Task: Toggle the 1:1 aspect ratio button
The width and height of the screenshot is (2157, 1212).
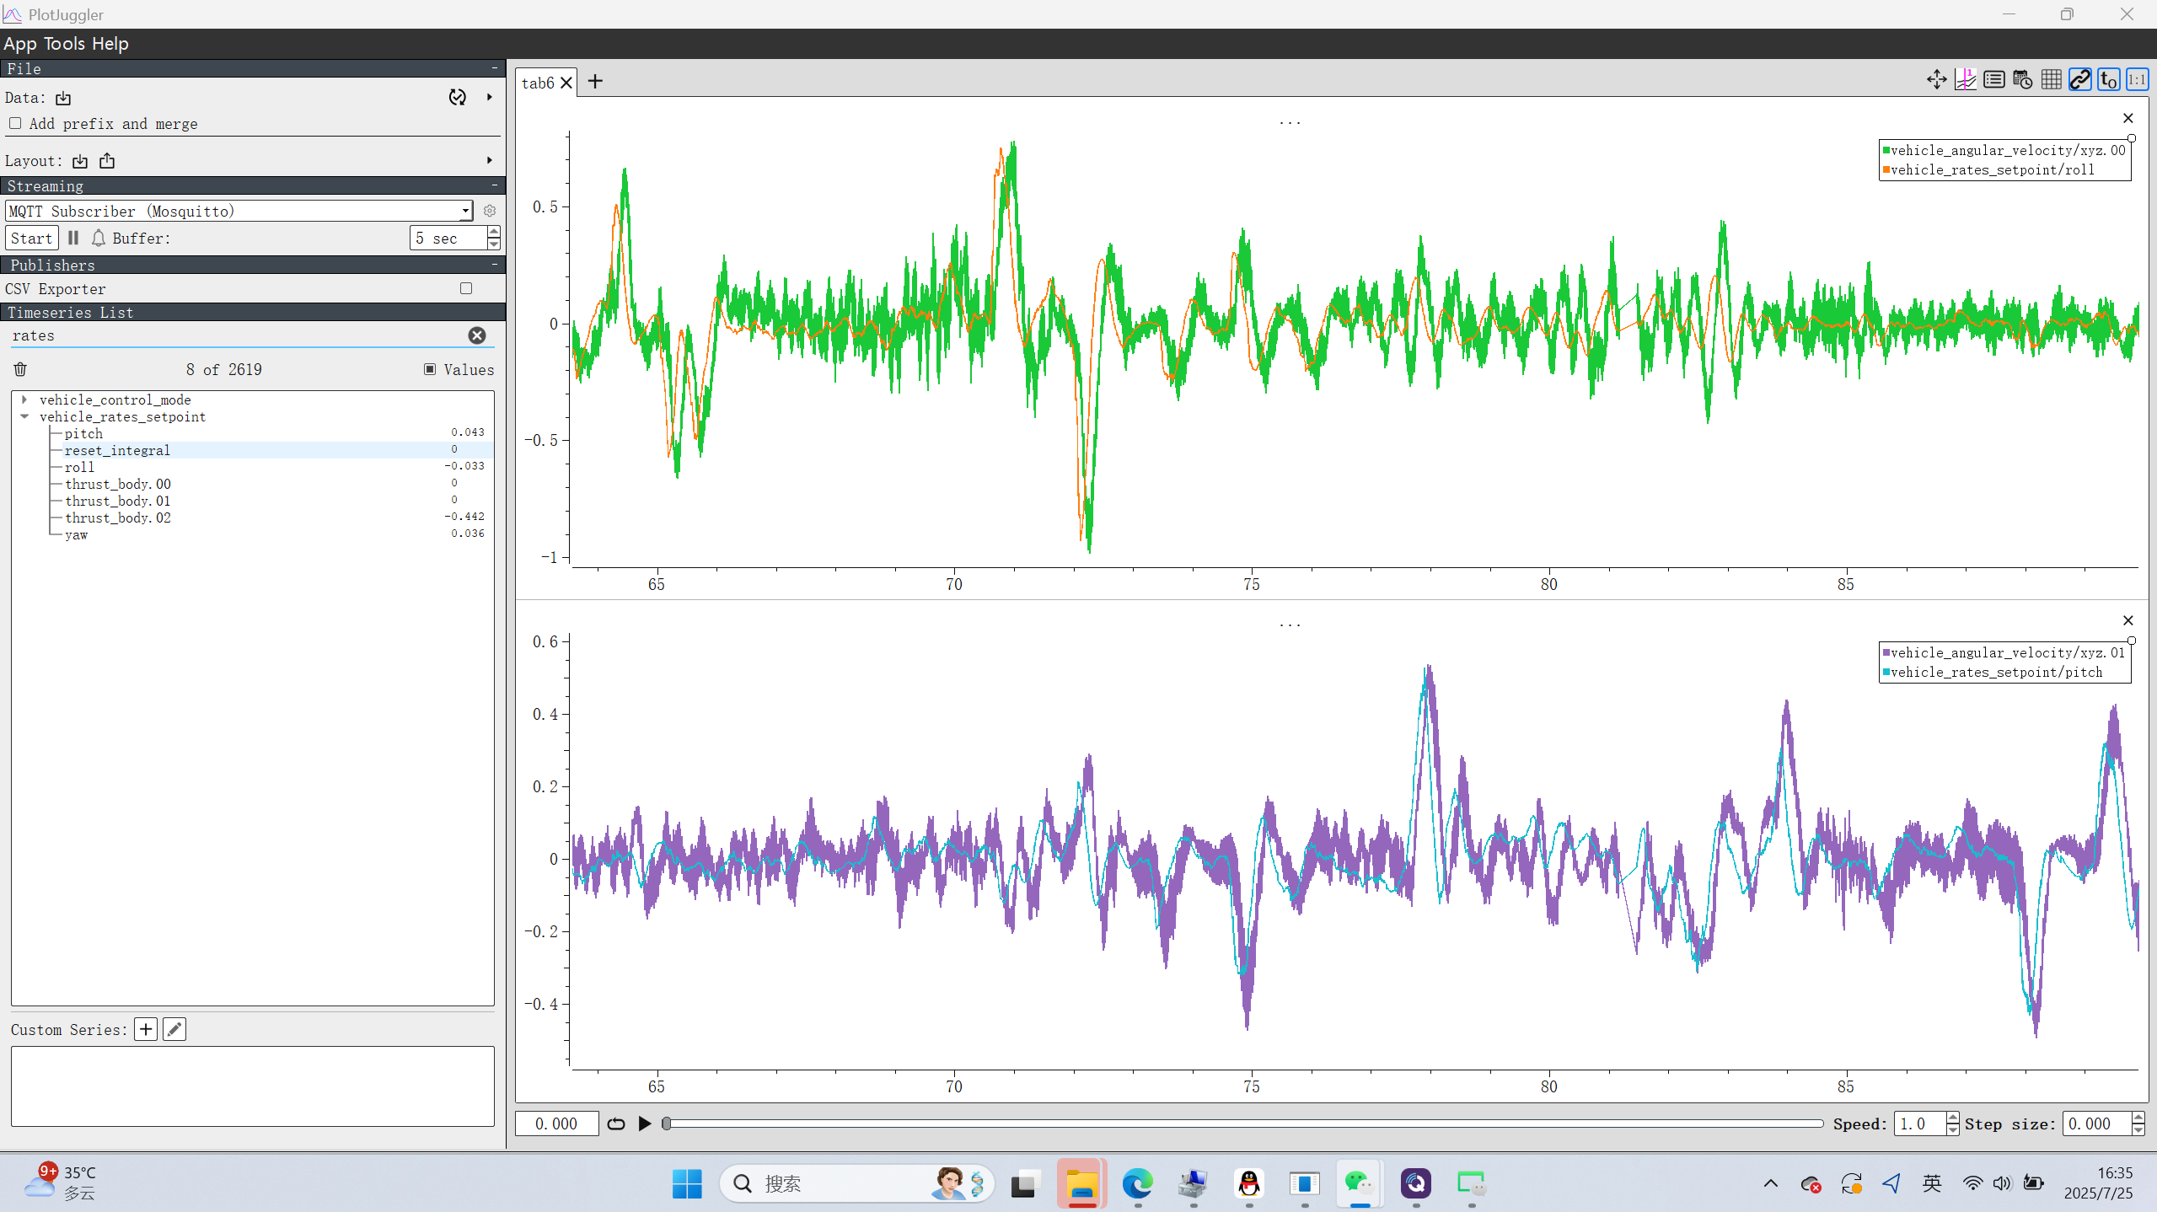Action: 2137,80
